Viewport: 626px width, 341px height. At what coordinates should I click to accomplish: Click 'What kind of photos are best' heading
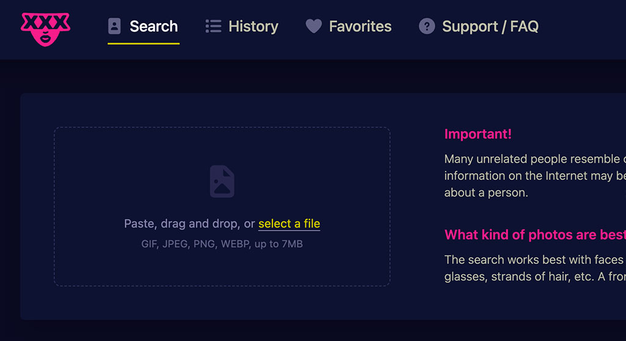pos(535,235)
